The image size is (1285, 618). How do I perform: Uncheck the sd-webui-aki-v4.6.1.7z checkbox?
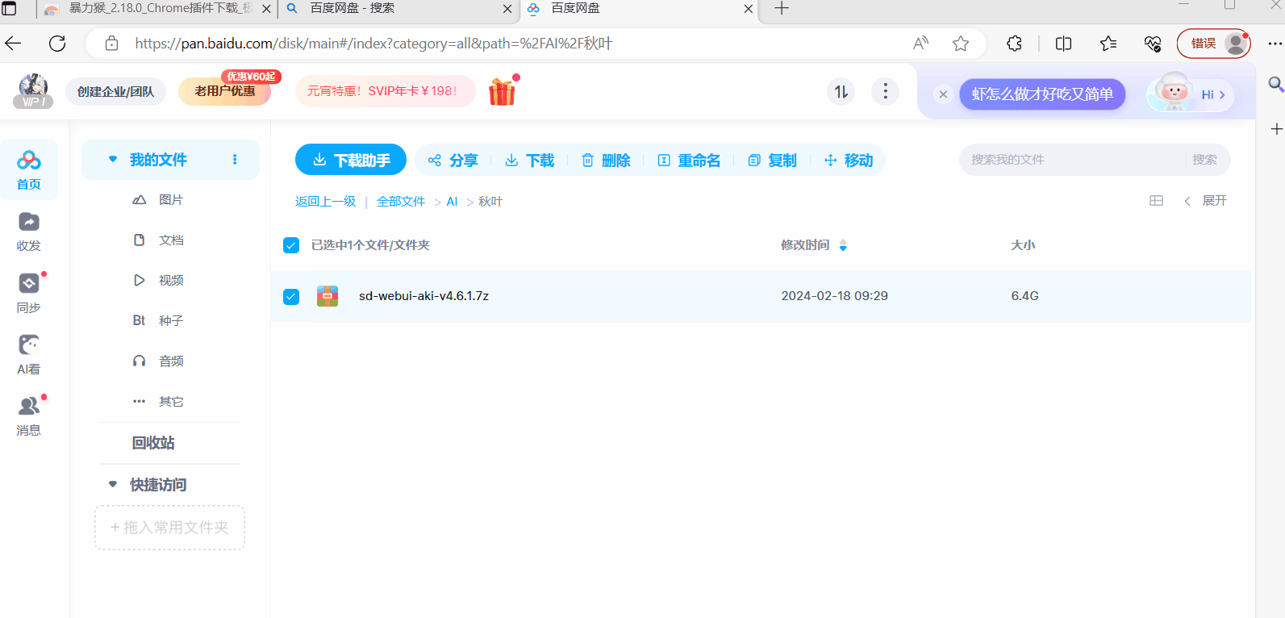[291, 297]
